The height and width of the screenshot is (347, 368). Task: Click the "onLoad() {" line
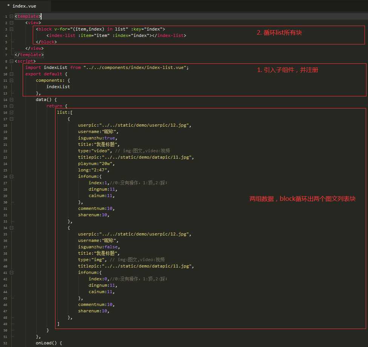(49, 343)
